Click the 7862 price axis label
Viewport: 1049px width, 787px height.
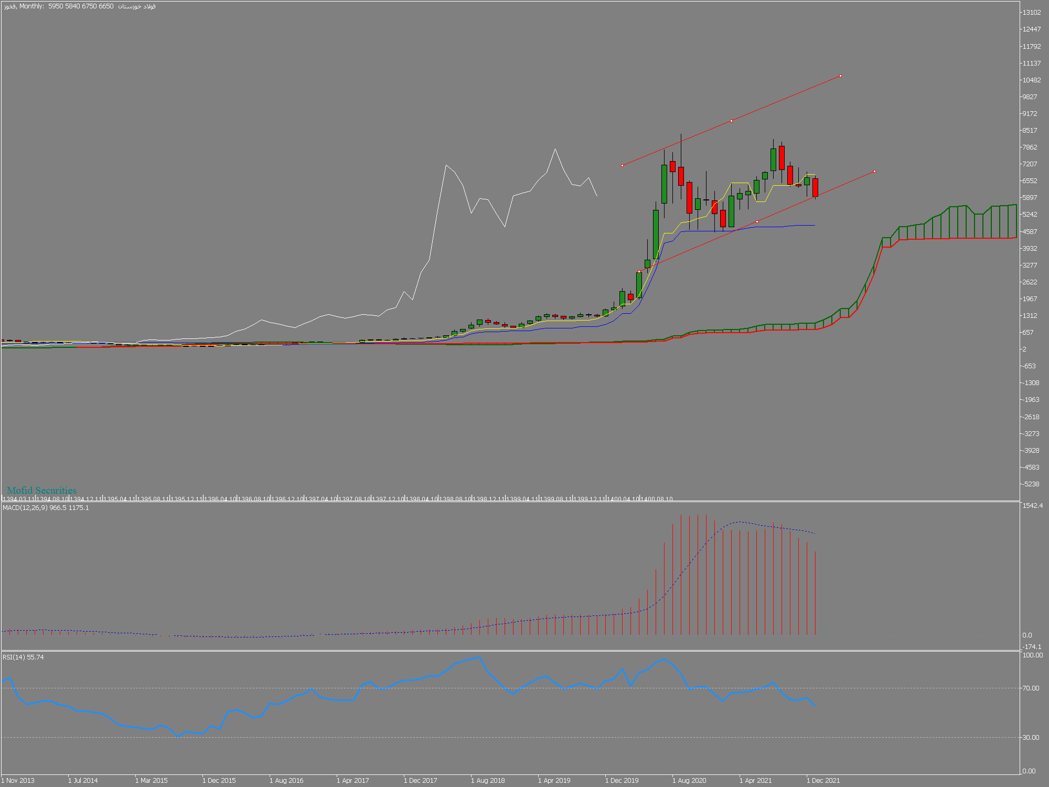click(x=1030, y=147)
